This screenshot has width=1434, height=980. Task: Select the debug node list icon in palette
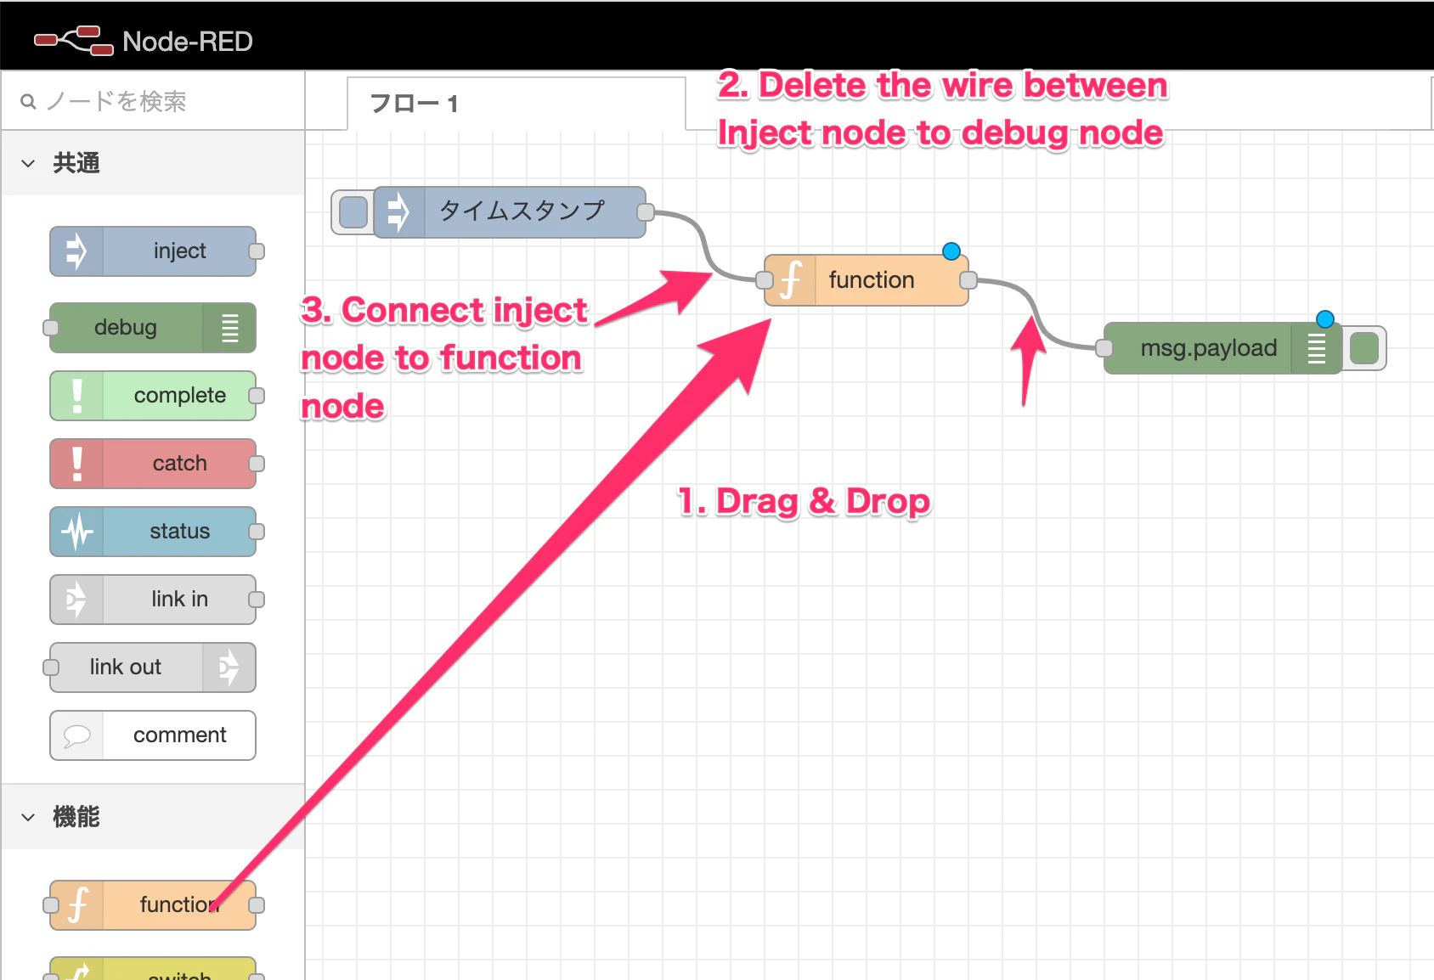(229, 328)
